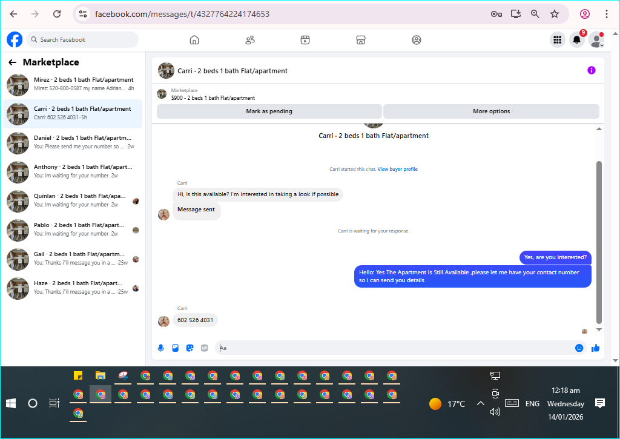
Task: Open Mirez conversation in list
Action: tap(73, 85)
